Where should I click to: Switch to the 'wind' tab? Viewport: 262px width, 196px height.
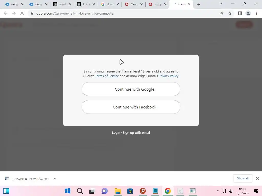tap(60, 4)
